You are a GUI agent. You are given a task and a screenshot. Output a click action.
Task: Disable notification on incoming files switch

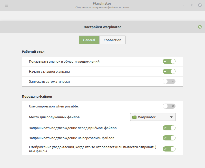pos(169,149)
